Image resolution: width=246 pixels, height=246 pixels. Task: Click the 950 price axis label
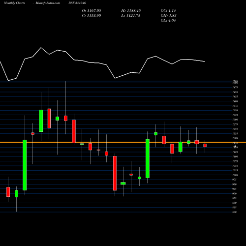tap(235, 184)
